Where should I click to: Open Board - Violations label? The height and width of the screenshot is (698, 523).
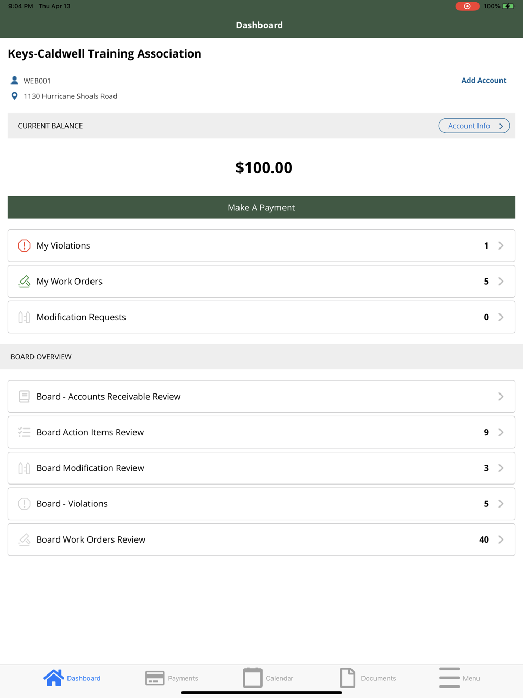pos(72,504)
